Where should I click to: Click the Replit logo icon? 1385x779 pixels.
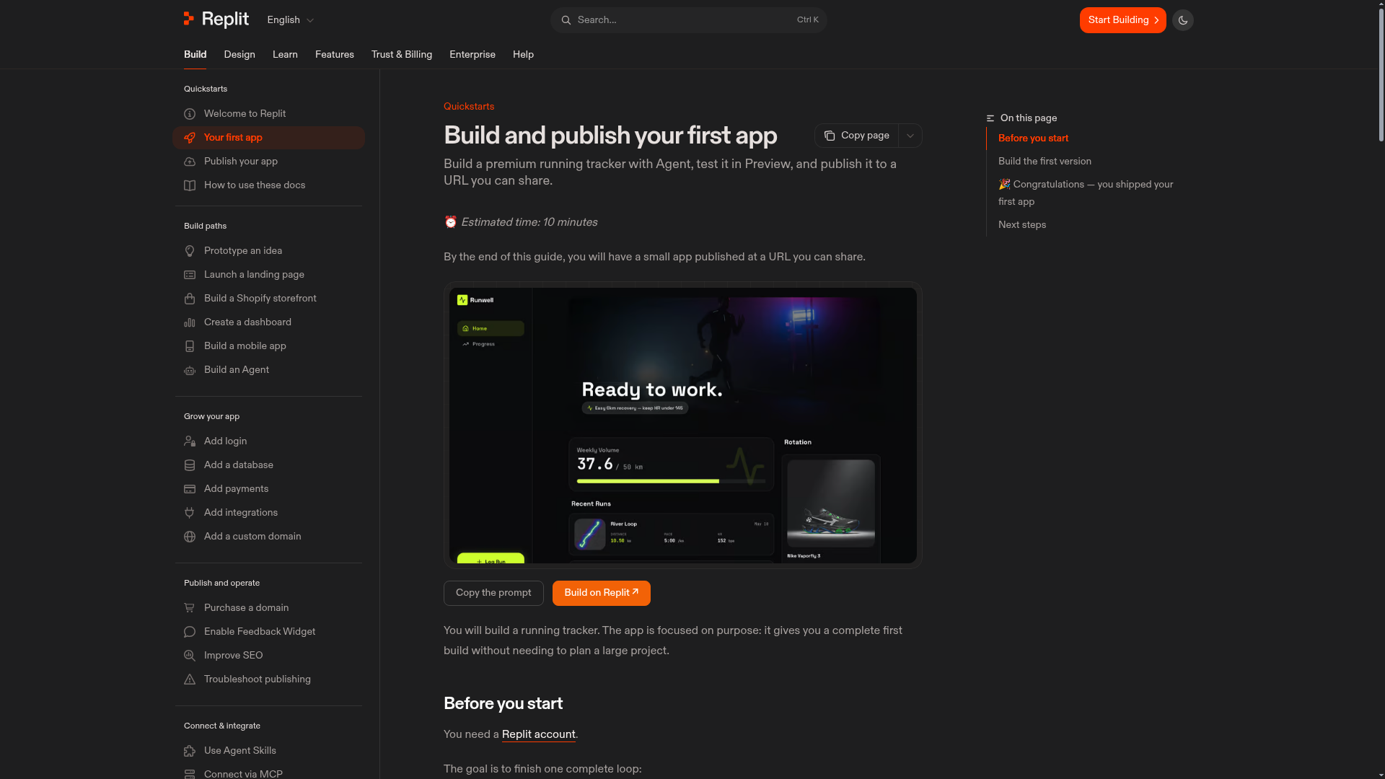189,19
